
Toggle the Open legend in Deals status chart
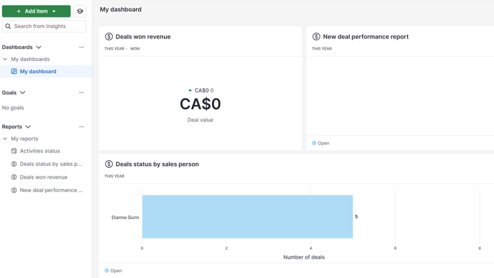tap(113, 270)
